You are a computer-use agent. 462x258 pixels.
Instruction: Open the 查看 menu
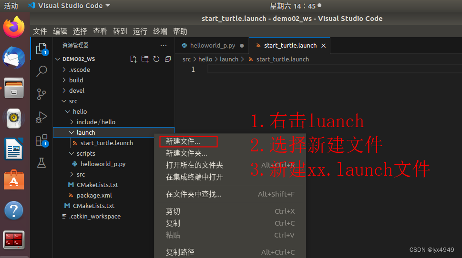click(x=100, y=31)
